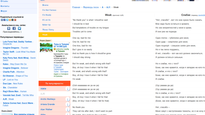The height and width of the screenshot is (115, 205).
Task: Share link via Google Plus icon
Action: 15,20
